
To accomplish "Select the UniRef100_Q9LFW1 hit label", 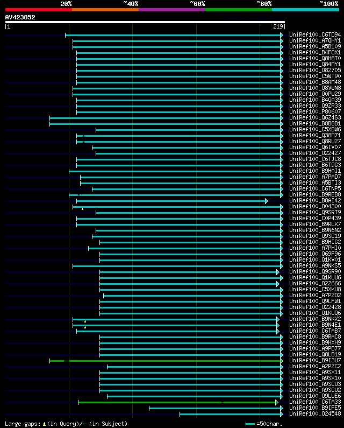I will point(315,301).
